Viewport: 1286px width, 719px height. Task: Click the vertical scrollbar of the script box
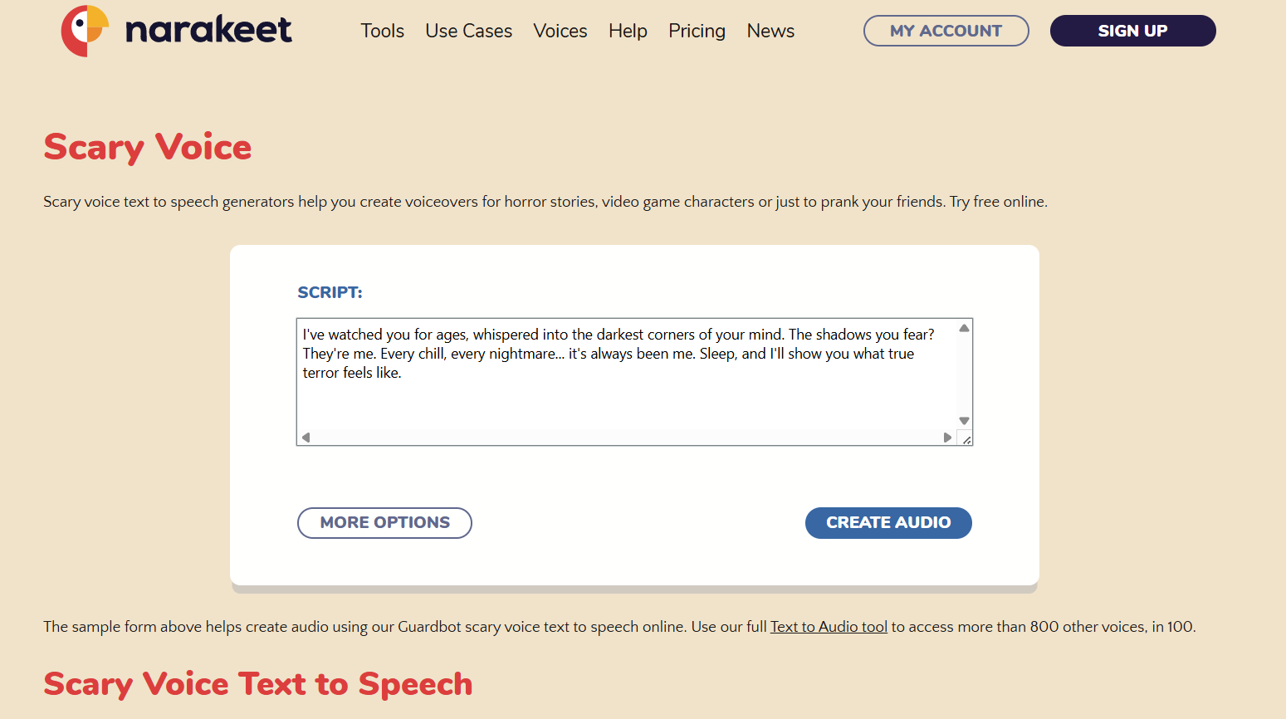click(x=963, y=374)
